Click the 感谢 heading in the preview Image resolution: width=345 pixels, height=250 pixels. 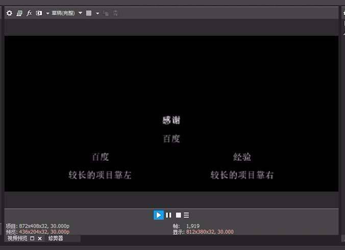point(171,120)
